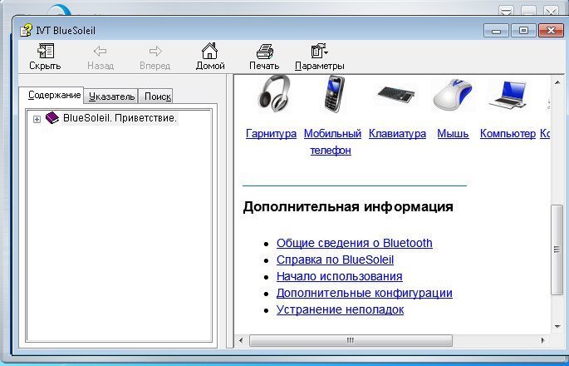Maximize the IVT BlueSoleil help window
Image resolution: width=569 pixels, height=366 pixels.
point(523,31)
